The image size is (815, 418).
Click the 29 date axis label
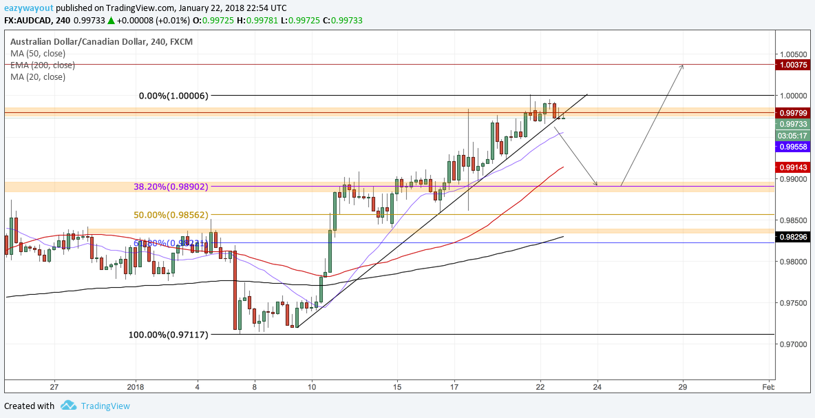click(683, 387)
